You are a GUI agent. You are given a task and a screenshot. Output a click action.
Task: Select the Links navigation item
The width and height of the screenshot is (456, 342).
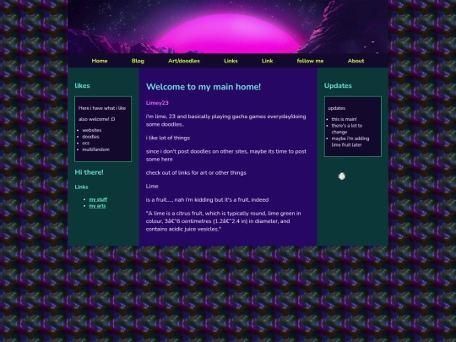pos(231,61)
